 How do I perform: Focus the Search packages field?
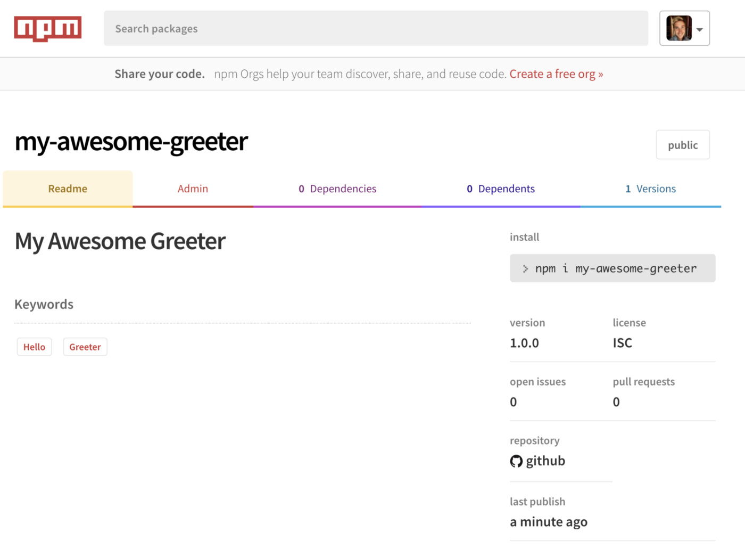[375, 28]
